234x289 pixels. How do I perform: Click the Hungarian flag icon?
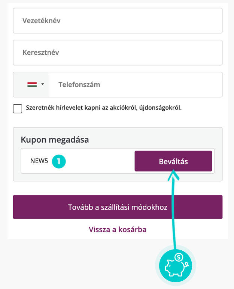coord(32,84)
